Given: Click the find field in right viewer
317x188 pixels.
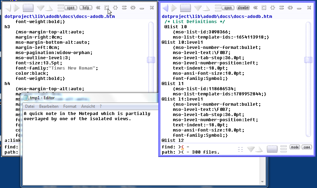Looking at the screenshot, I should click(207, 147).
